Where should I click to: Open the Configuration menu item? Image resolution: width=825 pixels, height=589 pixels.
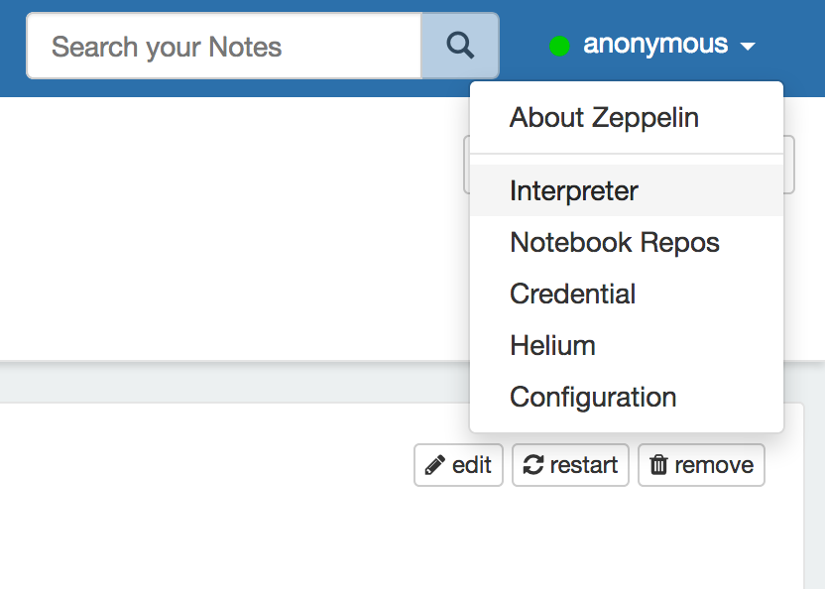coord(593,398)
